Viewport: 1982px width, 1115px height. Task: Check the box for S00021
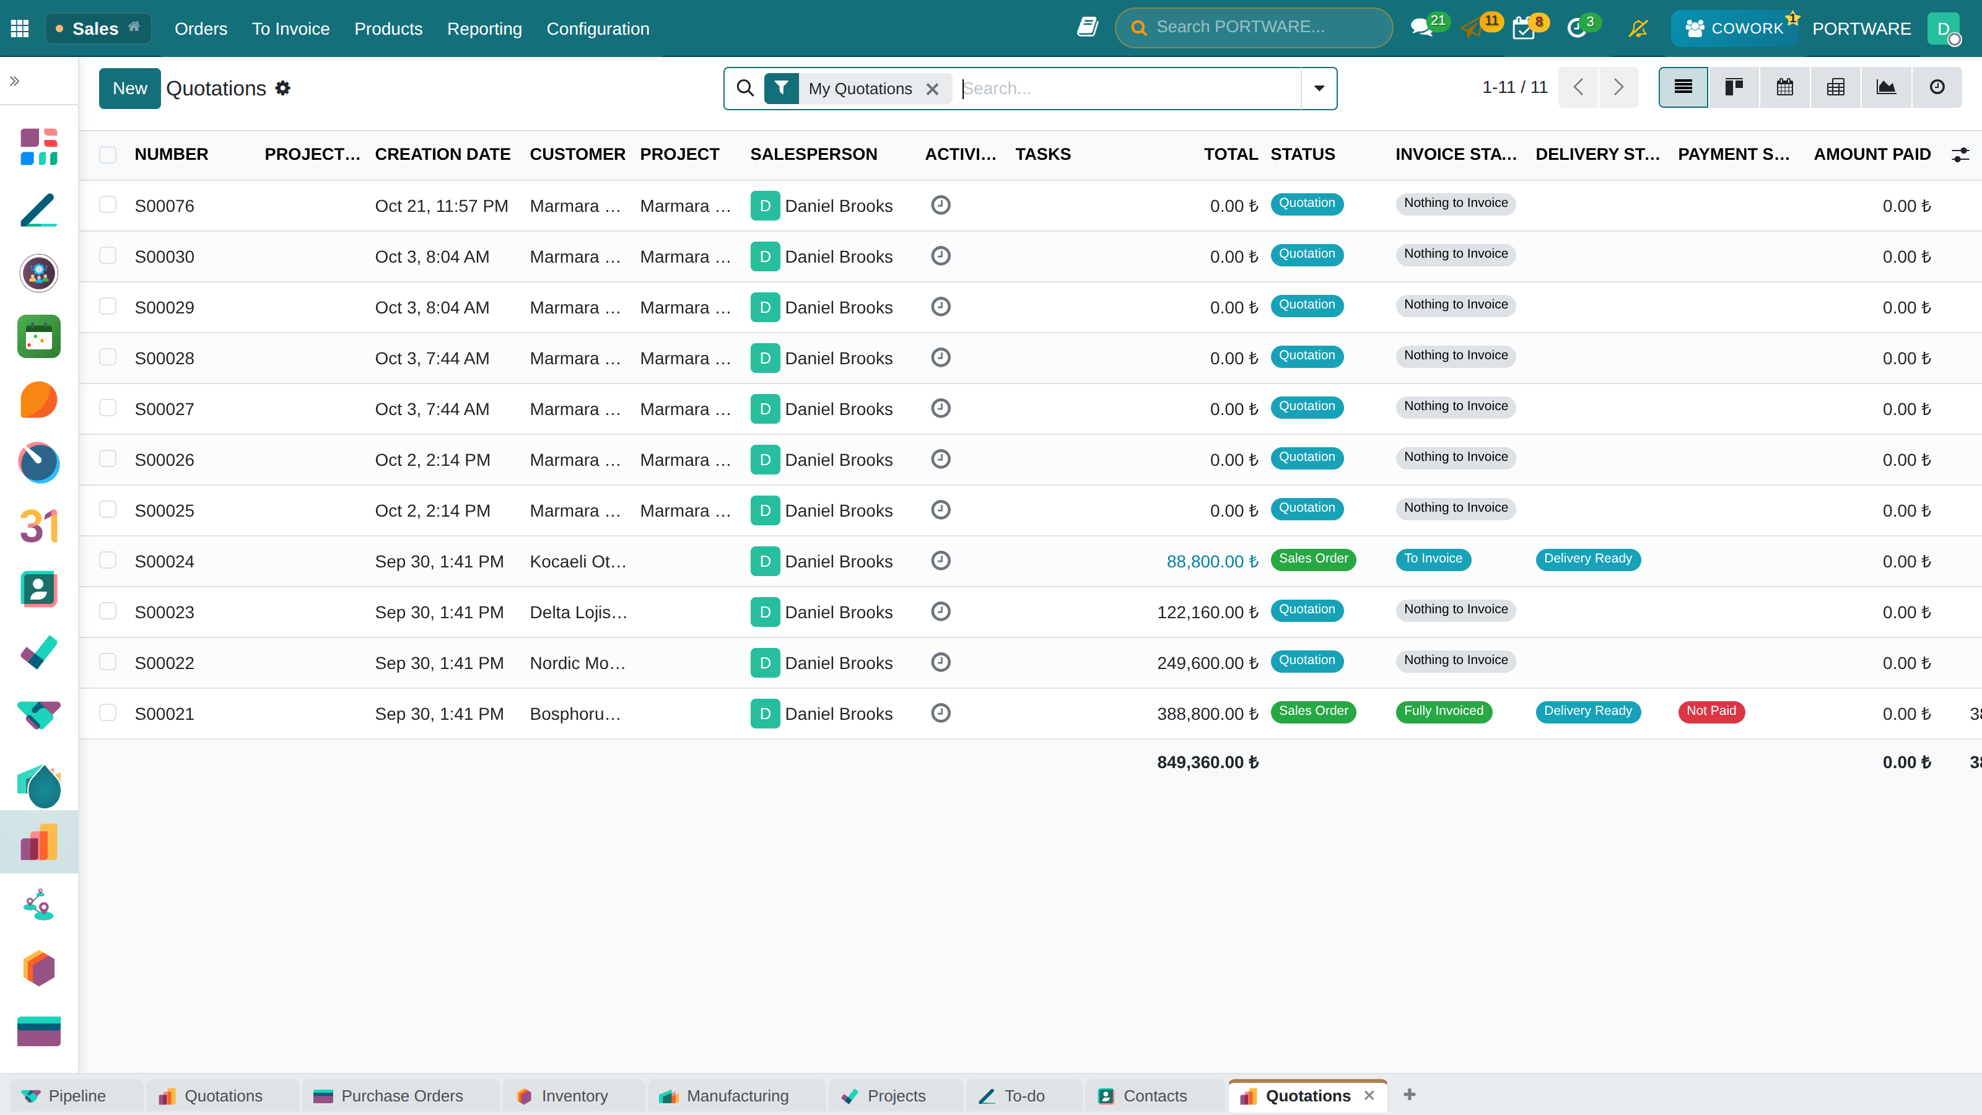(108, 712)
